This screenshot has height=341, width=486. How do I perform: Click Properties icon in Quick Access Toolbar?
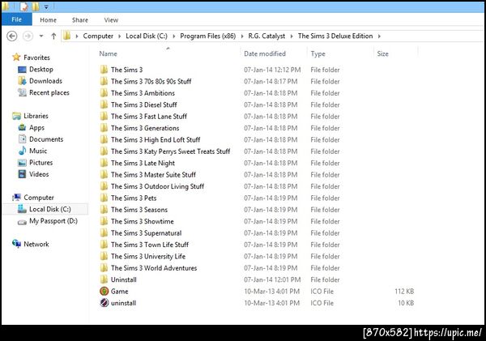pyautogui.click(x=23, y=6)
